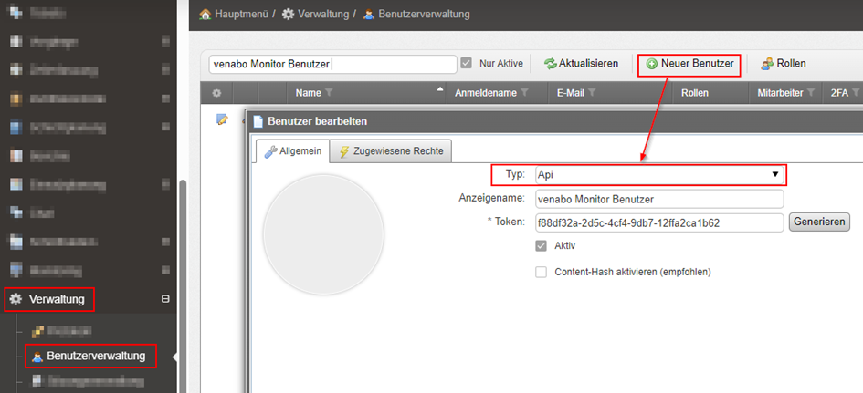Image resolution: width=863 pixels, height=393 pixels.
Task: Click the Aktualisieren refresh arrows icon
Action: coord(550,64)
